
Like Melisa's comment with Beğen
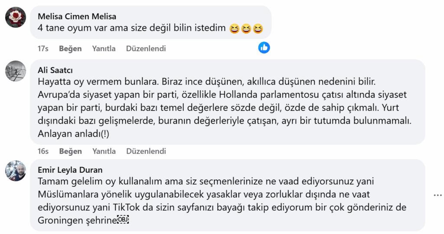tap(70, 49)
